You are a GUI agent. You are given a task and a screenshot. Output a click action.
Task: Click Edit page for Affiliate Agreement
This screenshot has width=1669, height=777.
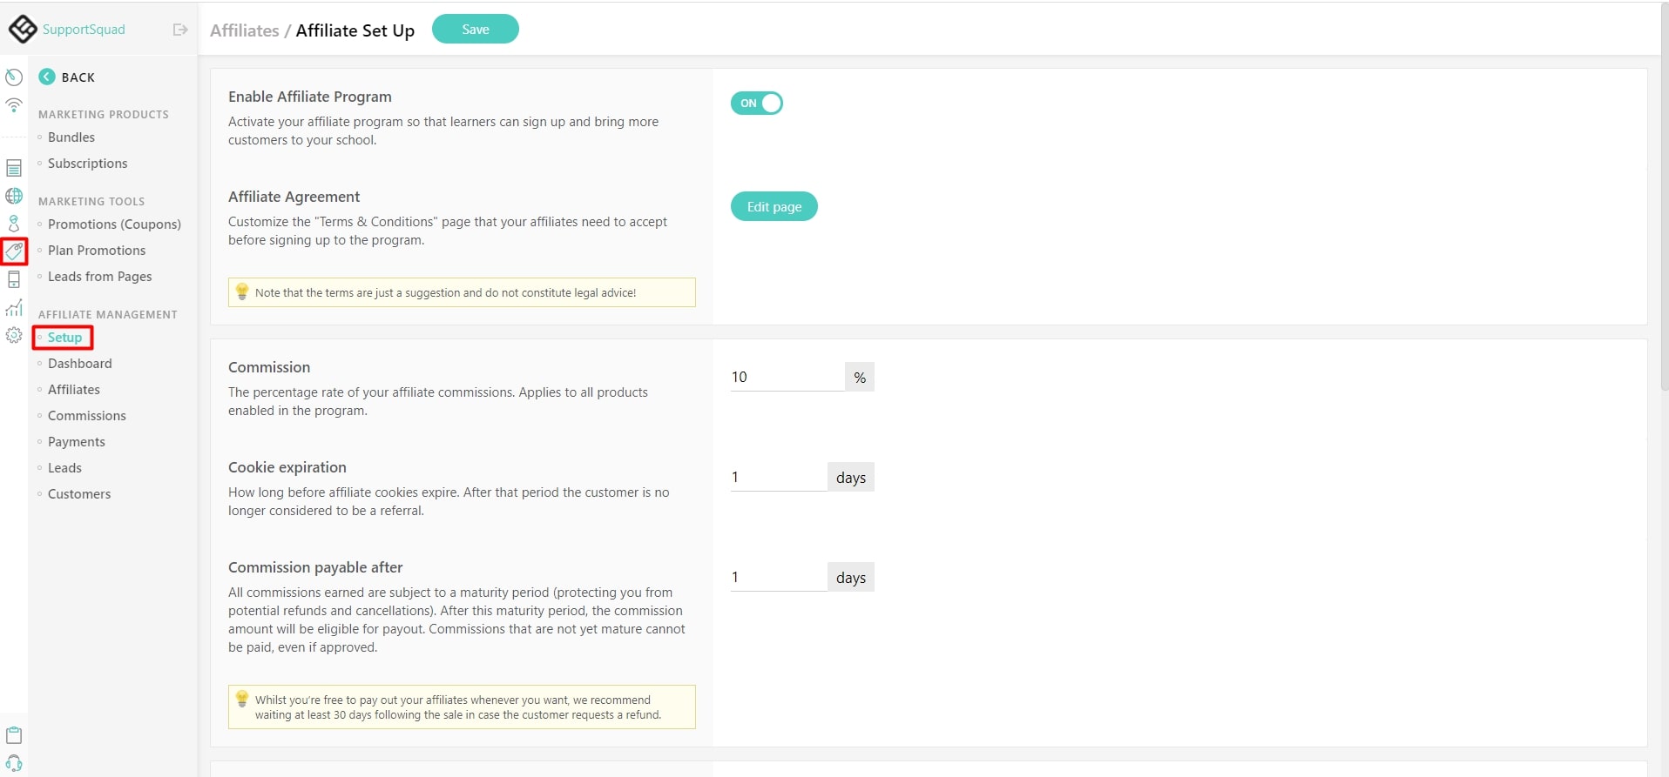pos(774,206)
